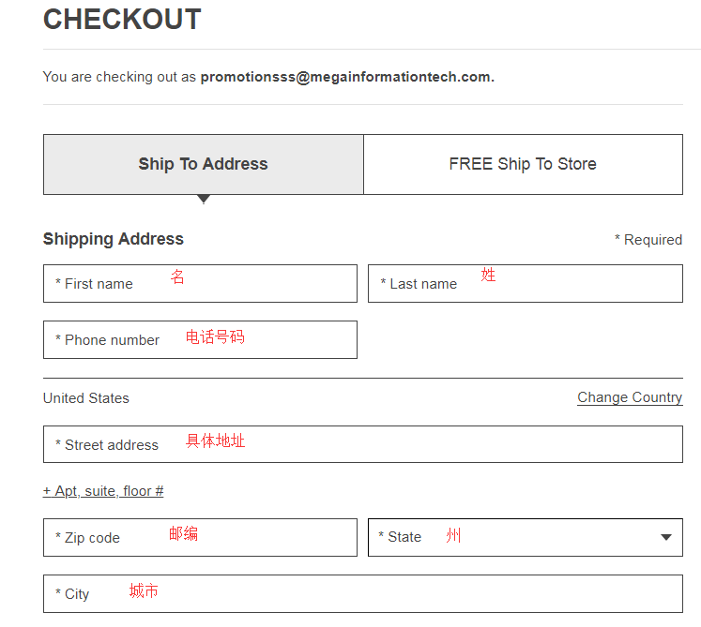Click the First name input field

point(200,283)
